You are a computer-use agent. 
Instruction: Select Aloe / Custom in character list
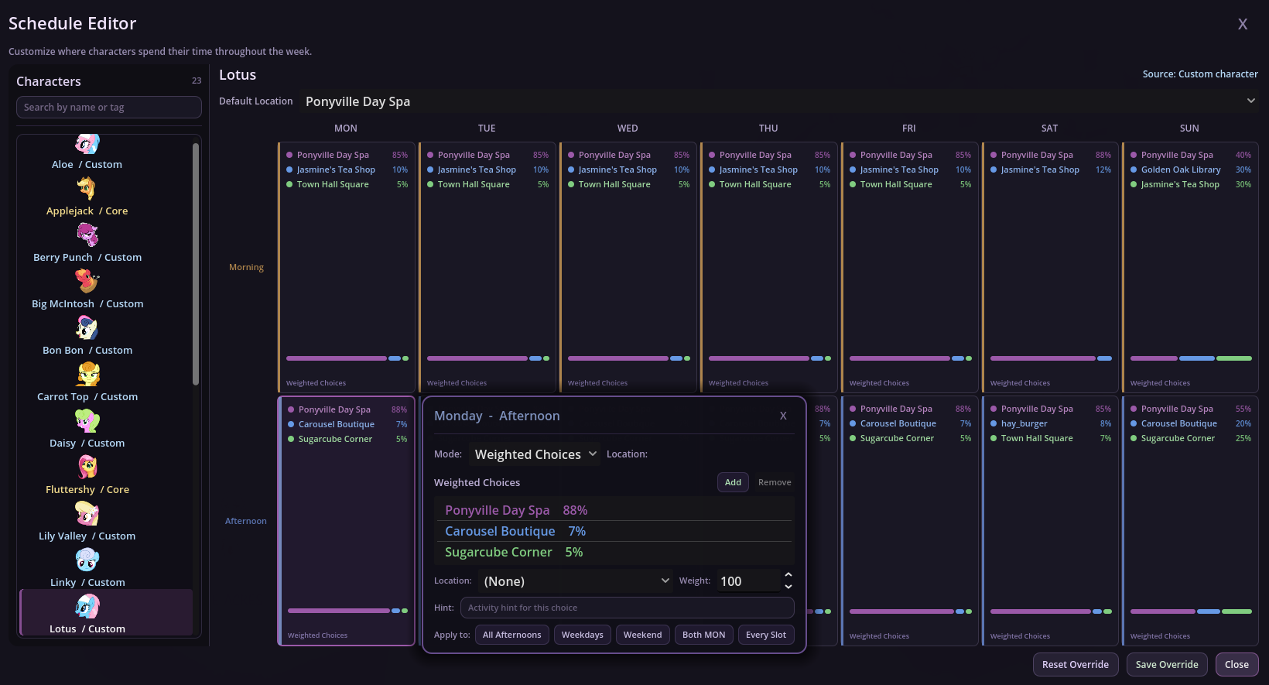(87, 165)
